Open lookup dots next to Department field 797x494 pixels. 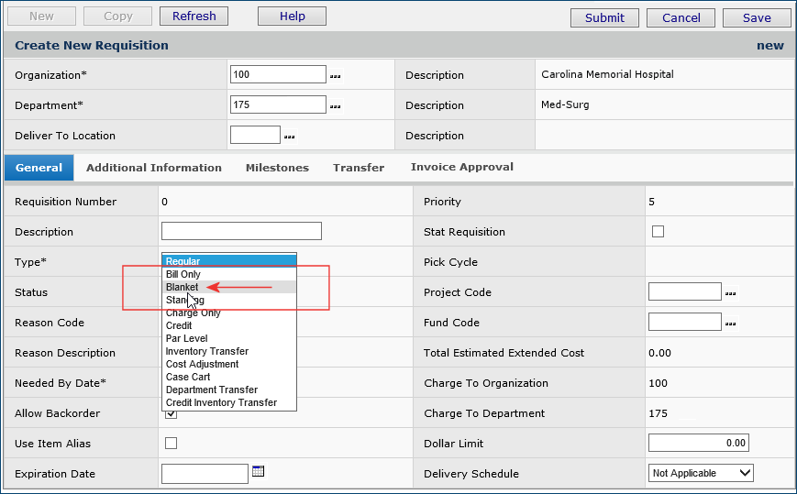point(335,106)
